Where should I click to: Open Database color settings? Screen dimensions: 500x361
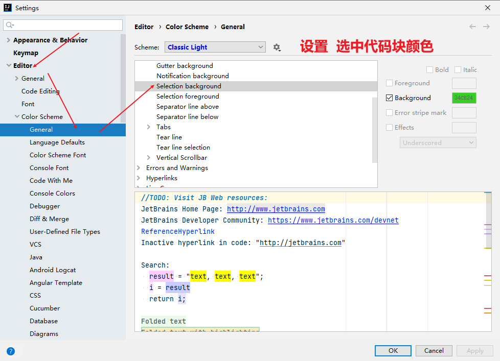(x=43, y=321)
